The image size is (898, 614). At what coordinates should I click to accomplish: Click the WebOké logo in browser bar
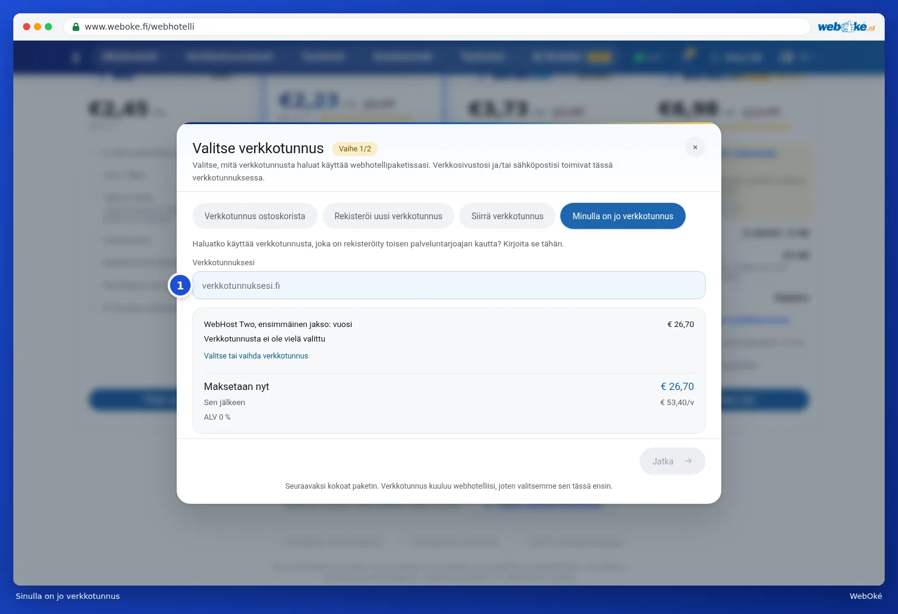pos(846,27)
